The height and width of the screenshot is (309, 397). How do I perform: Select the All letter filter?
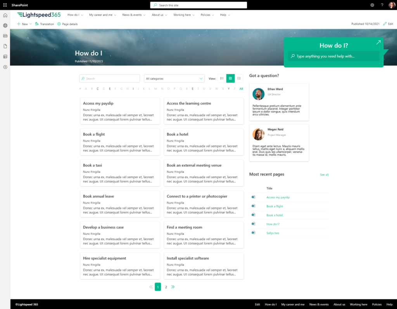241,89
